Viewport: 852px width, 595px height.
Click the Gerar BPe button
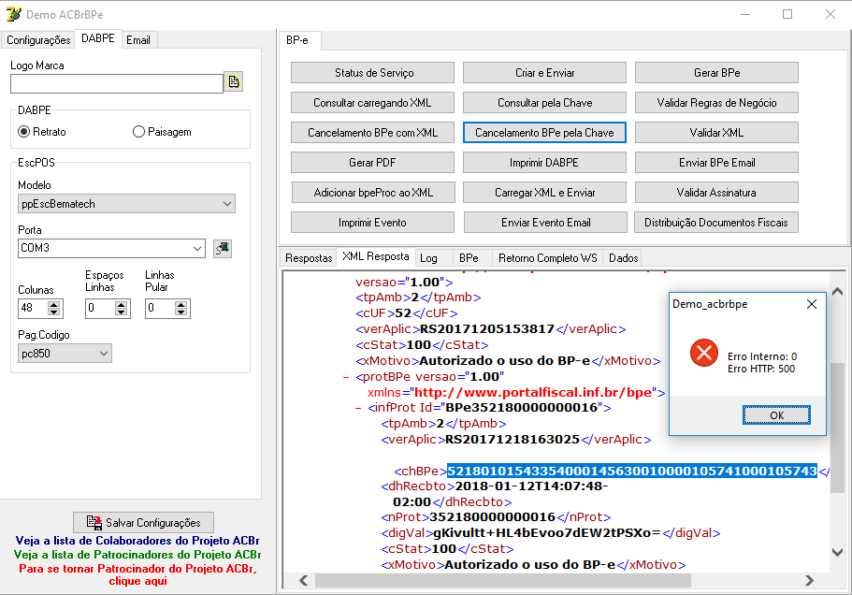pyautogui.click(x=716, y=73)
